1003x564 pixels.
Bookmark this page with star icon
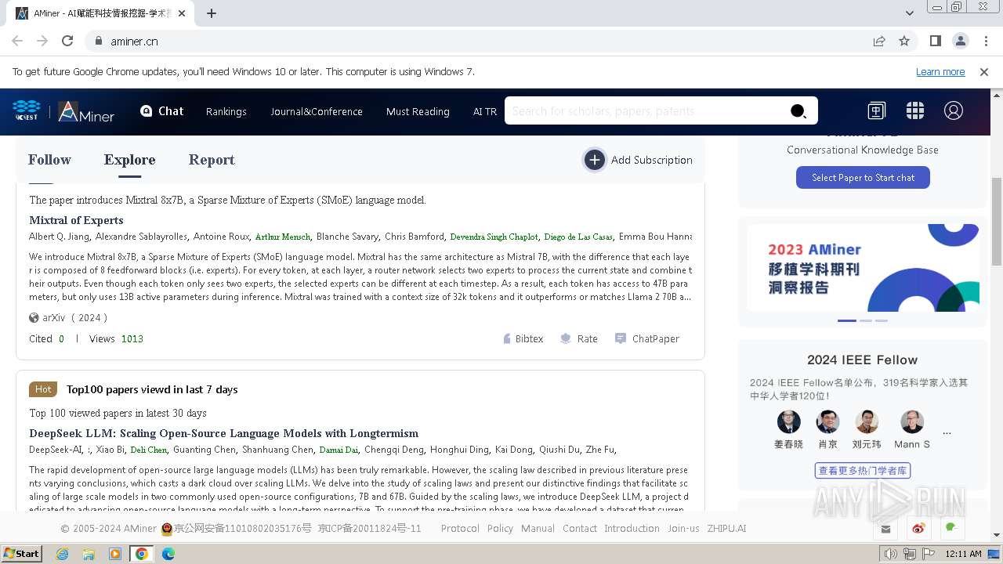pos(904,41)
